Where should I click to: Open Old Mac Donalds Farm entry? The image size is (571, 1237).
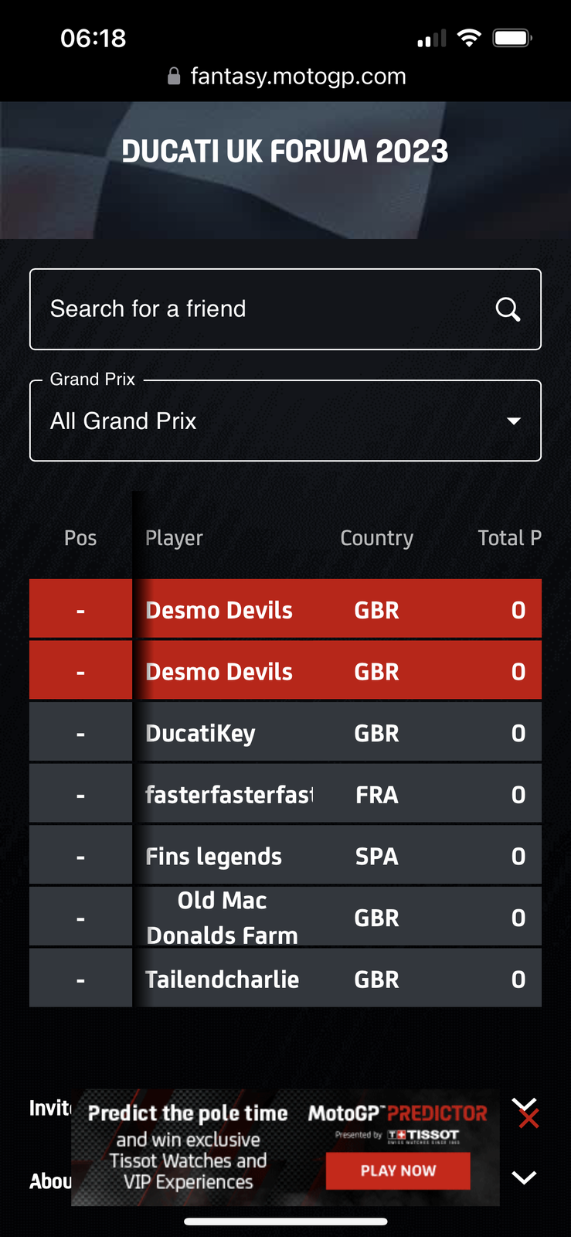click(285, 917)
